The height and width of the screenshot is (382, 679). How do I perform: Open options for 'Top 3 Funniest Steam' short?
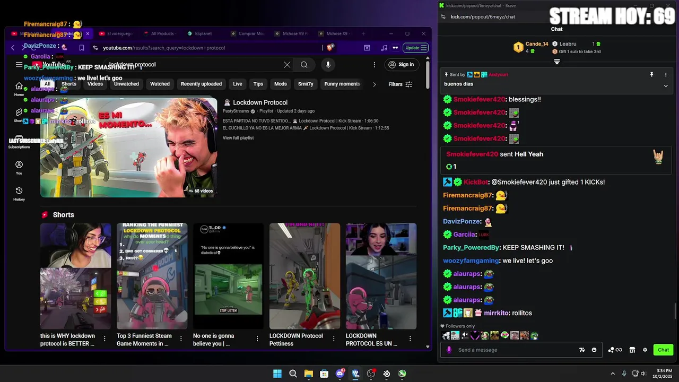[x=181, y=338]
